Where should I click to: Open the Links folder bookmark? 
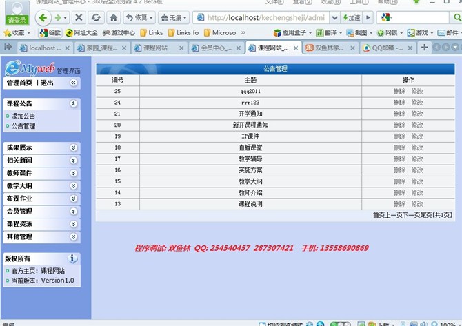[152, 32]
